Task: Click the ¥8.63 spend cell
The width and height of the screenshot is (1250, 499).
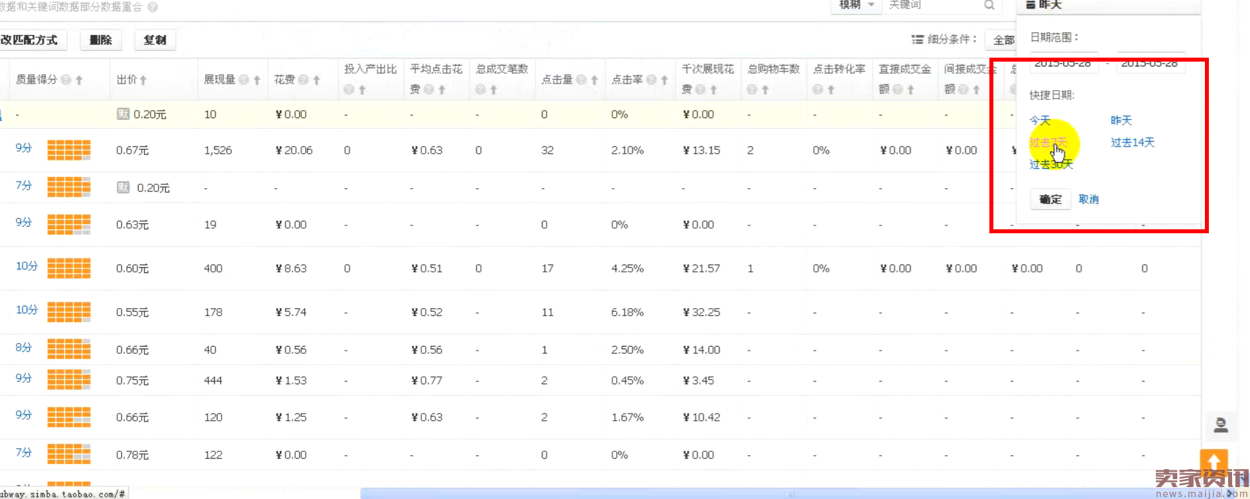Action: 291,268
